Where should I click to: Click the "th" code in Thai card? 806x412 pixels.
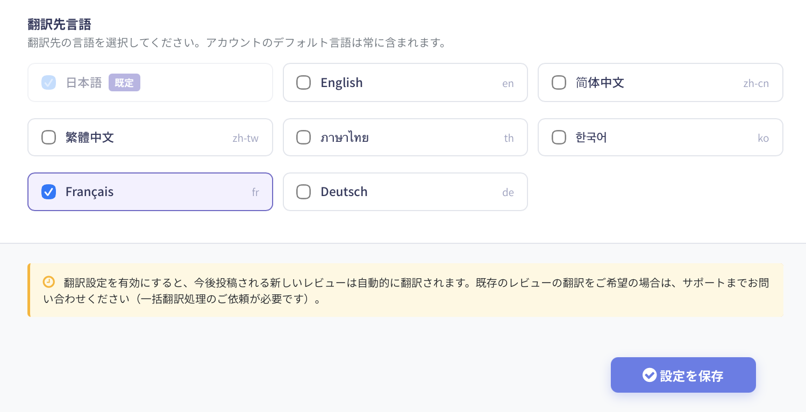coord(509,138)
